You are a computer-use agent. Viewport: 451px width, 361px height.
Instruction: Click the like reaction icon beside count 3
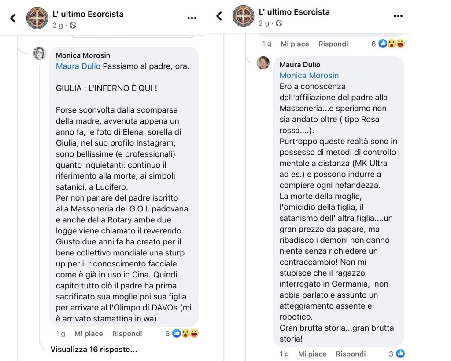[x=400, y=354]
